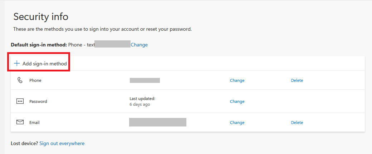Click the Password row label
The width and height of the screenshot is (372, 154).
point(38,101)
